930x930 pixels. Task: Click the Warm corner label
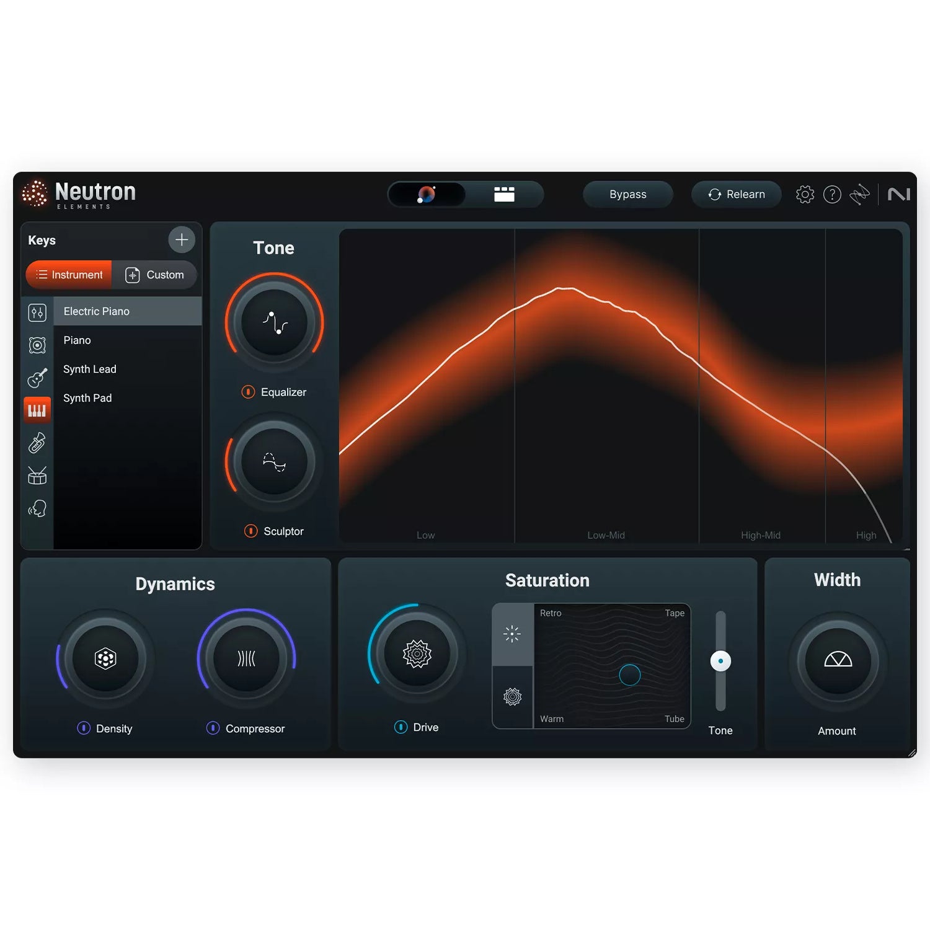[x=552, y=719]
